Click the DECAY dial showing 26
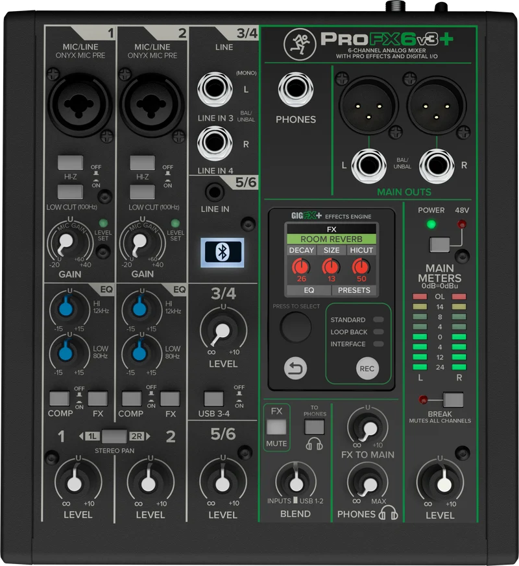This screenshot has height=566, width=519. pyautogui.click(x=301, y=267)
